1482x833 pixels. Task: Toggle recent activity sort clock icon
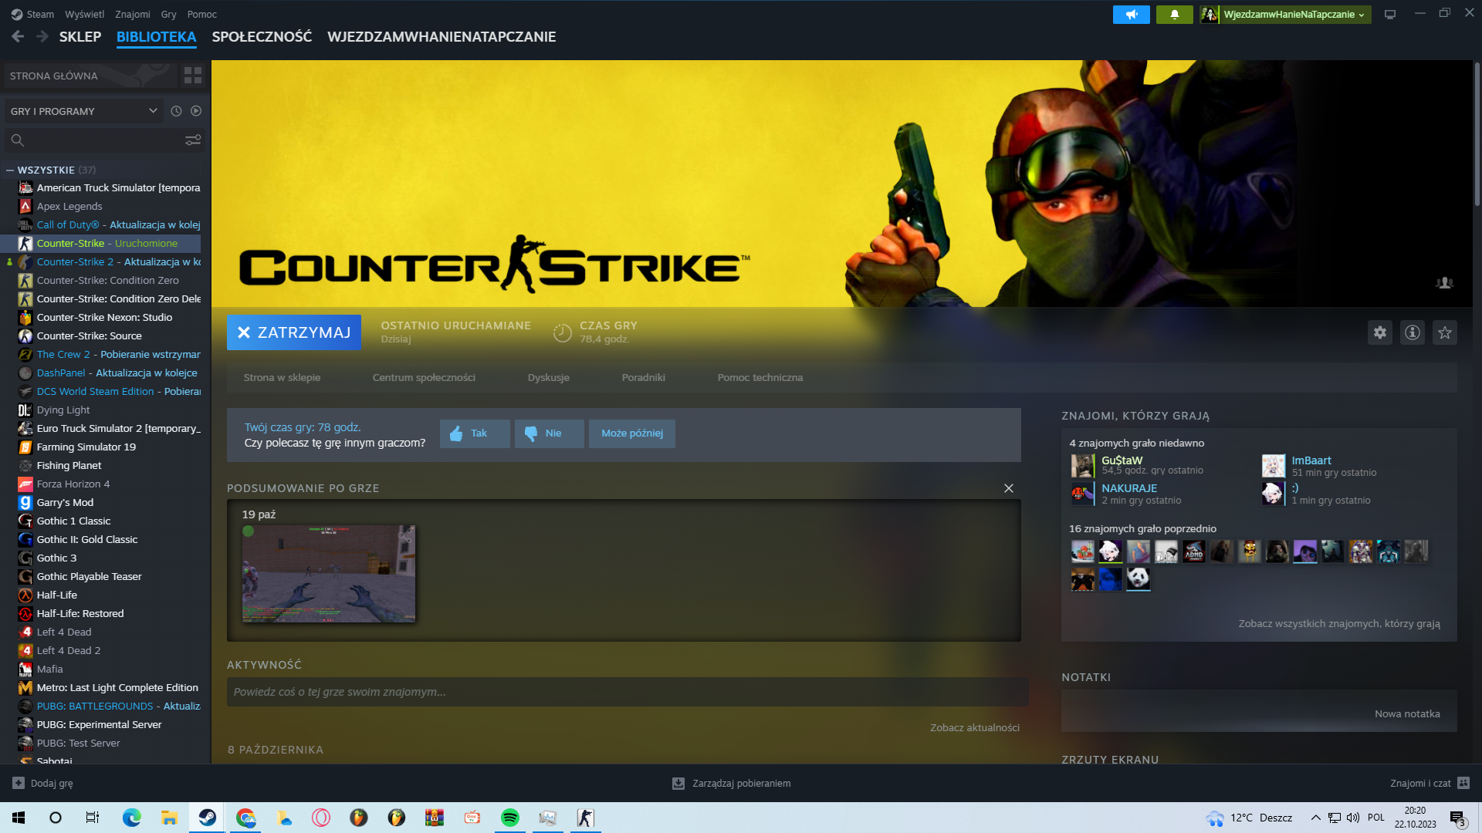176,111
